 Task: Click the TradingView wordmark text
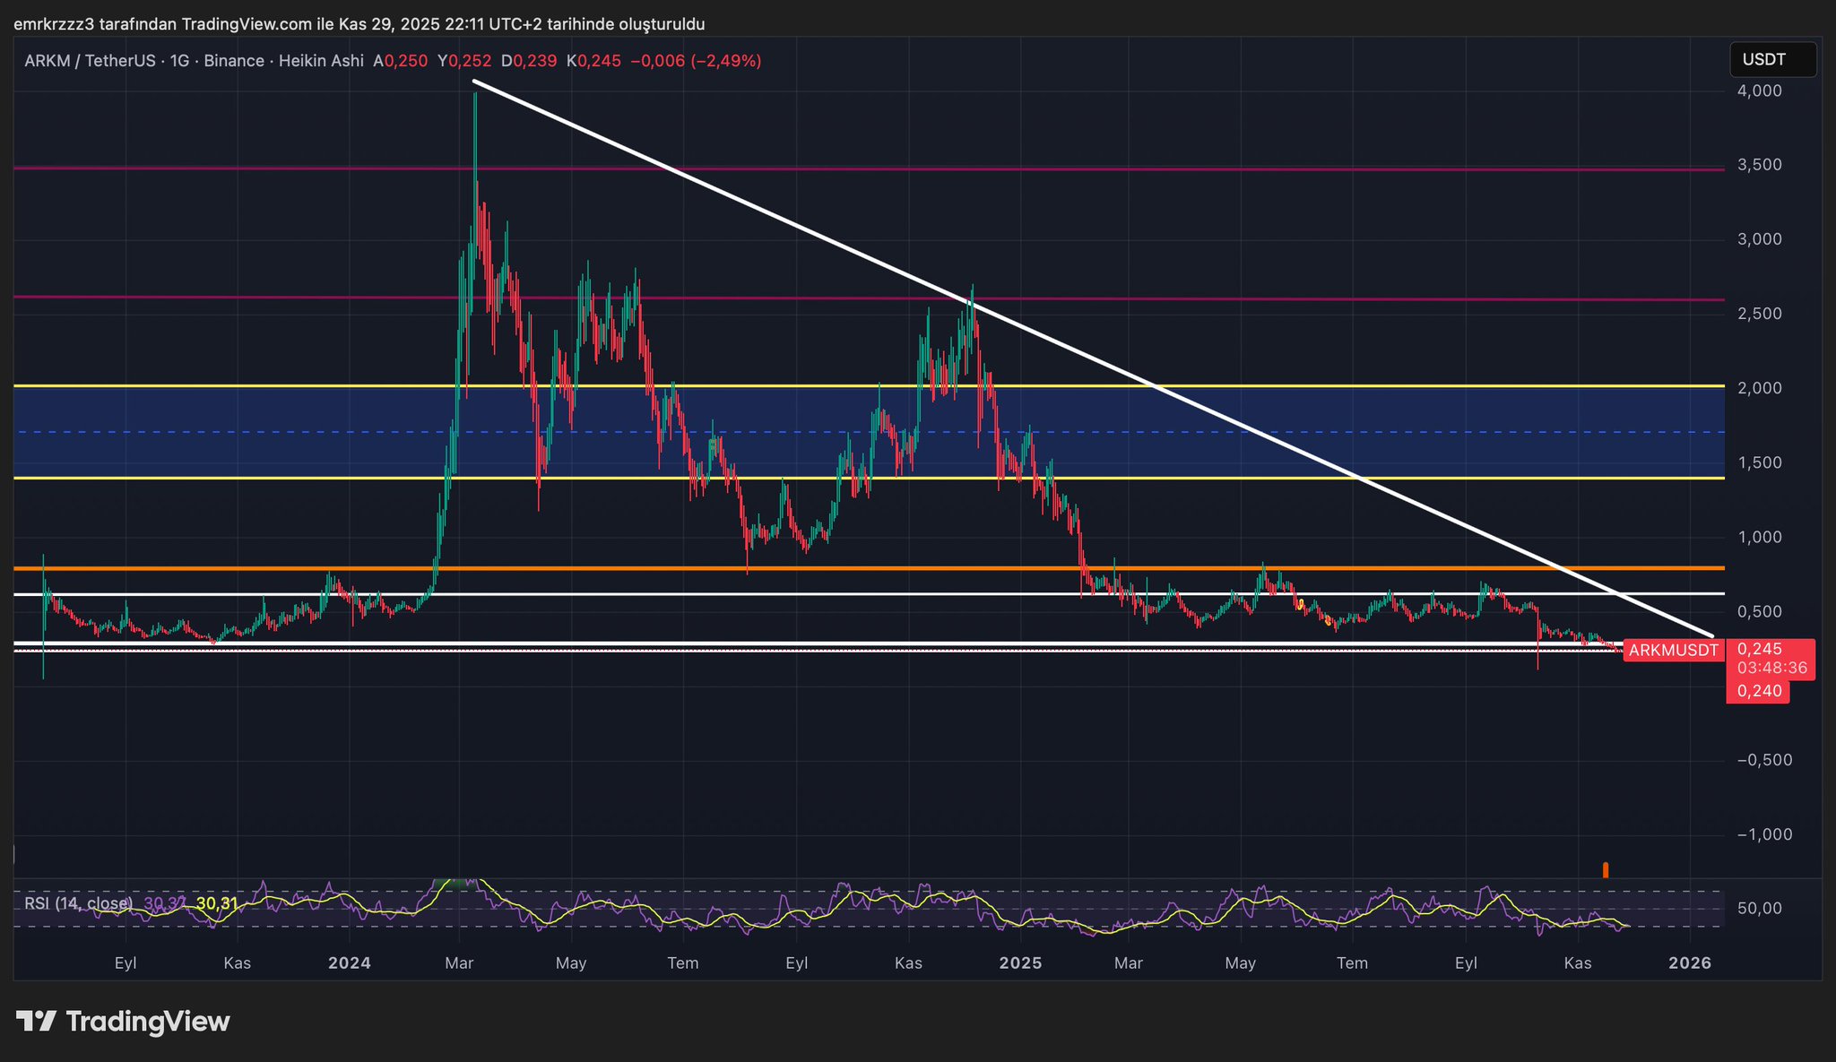coord(148,1022)
